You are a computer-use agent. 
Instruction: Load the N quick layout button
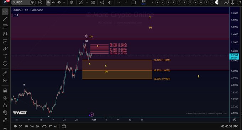(201, 2)
